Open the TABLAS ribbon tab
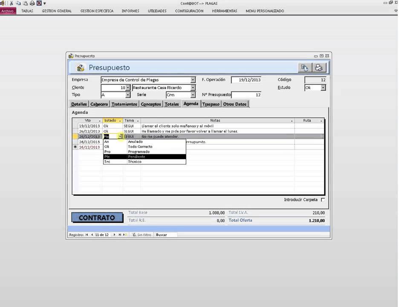This screenshot has width=399, height=307. [27, 11]
